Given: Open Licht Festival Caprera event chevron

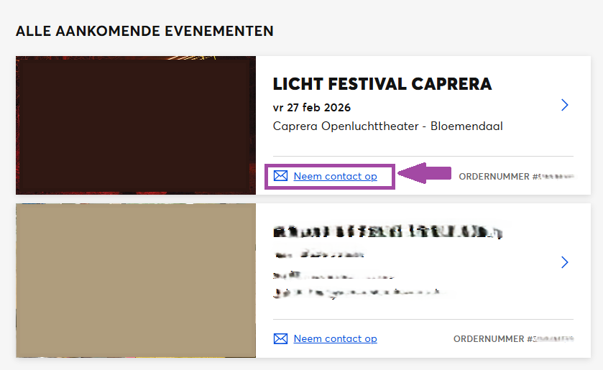Looking at the screenshot, I should point(564,105).
